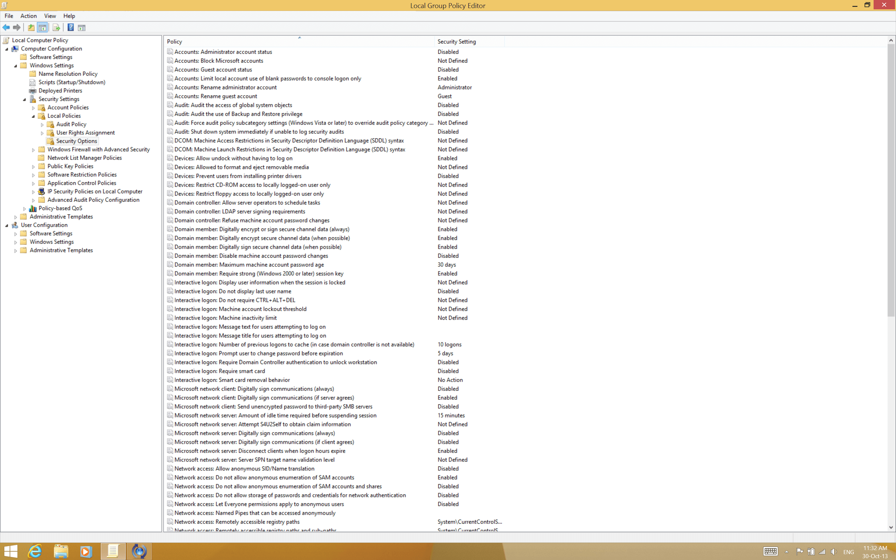Go up one level with the folder icon
The image size is (896, 560).
pos(31,27)
